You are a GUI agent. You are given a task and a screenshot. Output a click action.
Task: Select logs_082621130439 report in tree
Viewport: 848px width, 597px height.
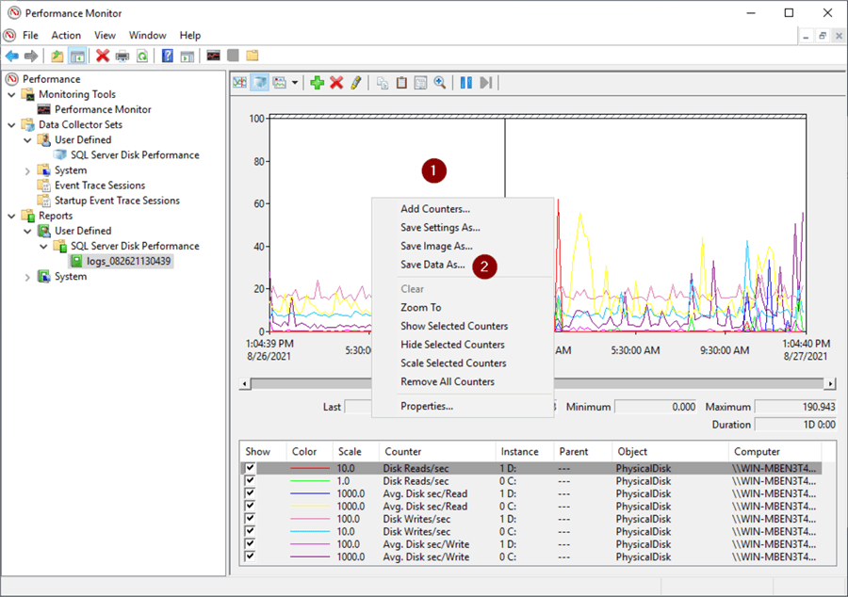(x=128, y=261)
